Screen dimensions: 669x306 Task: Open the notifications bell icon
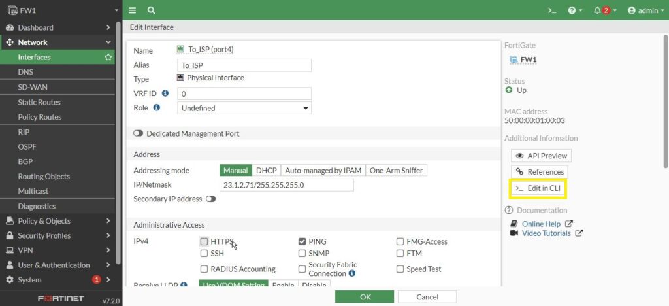tap(600, 10)
